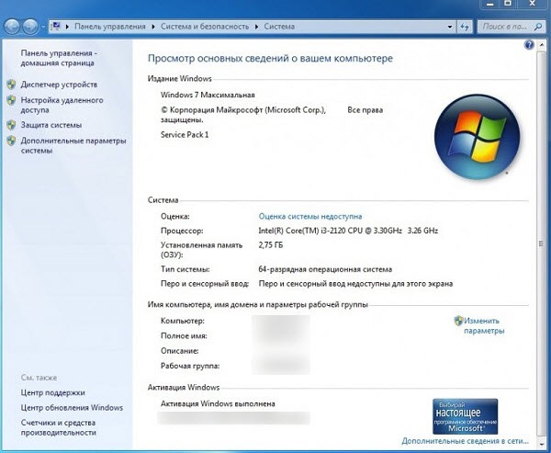Maximize the System window
This screenshot has height=453, width=551.
pos(508,4)
